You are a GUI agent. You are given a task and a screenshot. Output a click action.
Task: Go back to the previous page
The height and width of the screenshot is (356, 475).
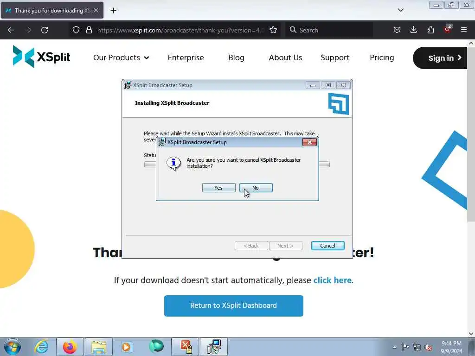11,30
